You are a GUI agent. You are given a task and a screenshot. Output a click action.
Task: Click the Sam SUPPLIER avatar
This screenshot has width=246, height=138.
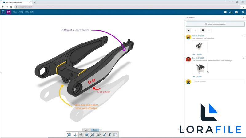188,37
